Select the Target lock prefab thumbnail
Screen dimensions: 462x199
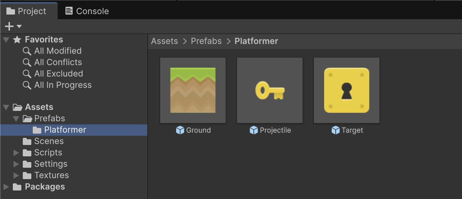[347, 90]
